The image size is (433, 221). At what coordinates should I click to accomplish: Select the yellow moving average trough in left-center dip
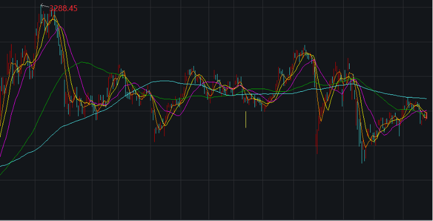pyautogui.click(x=162, y=126)
